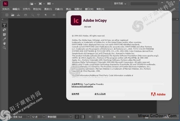Click the InCopy logo in About dialog
The height and width of the screenshot is (121, 180).
tap(76, 20)
